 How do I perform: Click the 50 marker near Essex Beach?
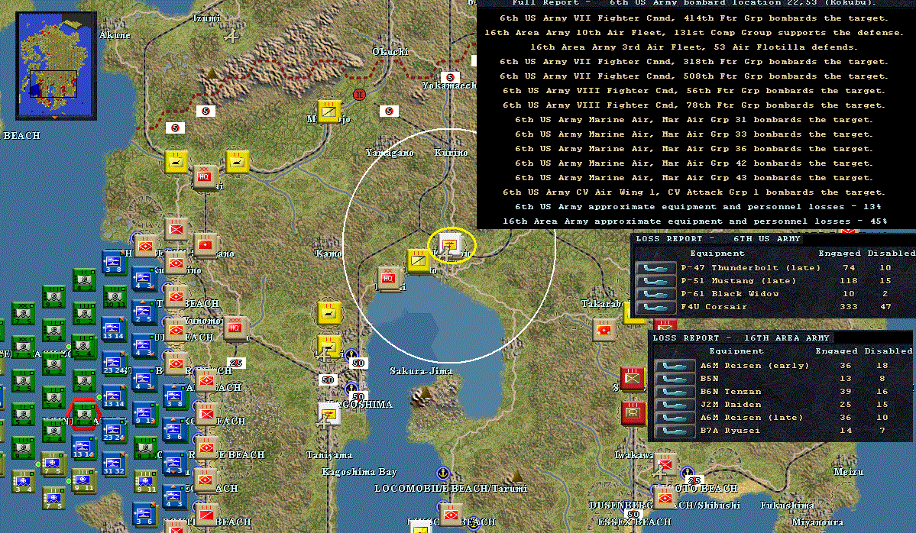(x=633, y=515)
